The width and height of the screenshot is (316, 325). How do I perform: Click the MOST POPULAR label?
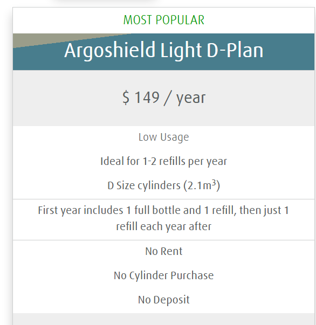tap(163, 20)
